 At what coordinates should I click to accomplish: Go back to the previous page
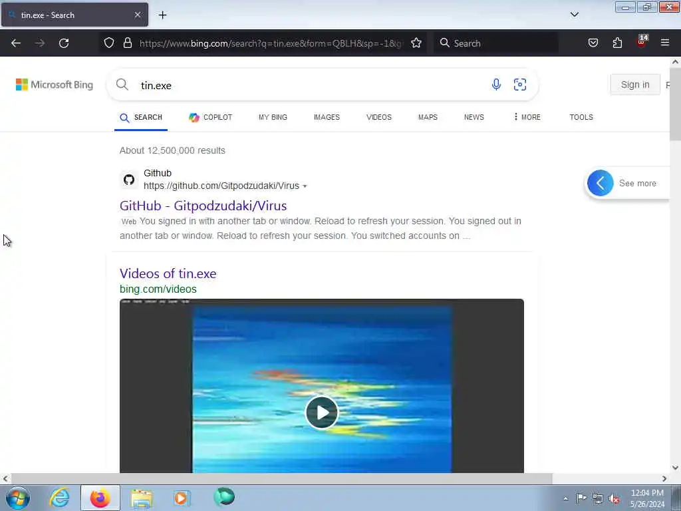pos(16,43)
